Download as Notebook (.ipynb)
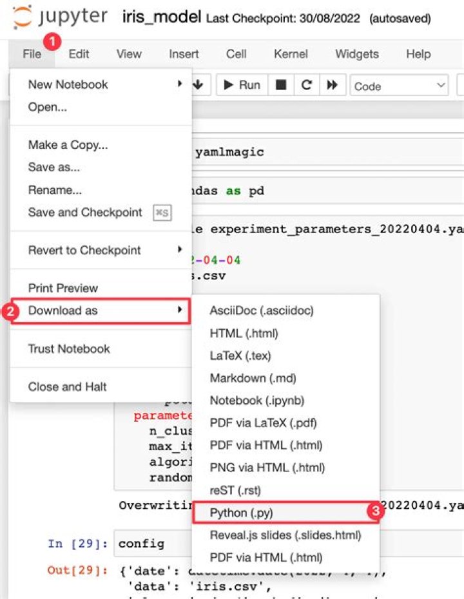Image resolution: width=464 pixels, height=599 pixels. point(286,401)
